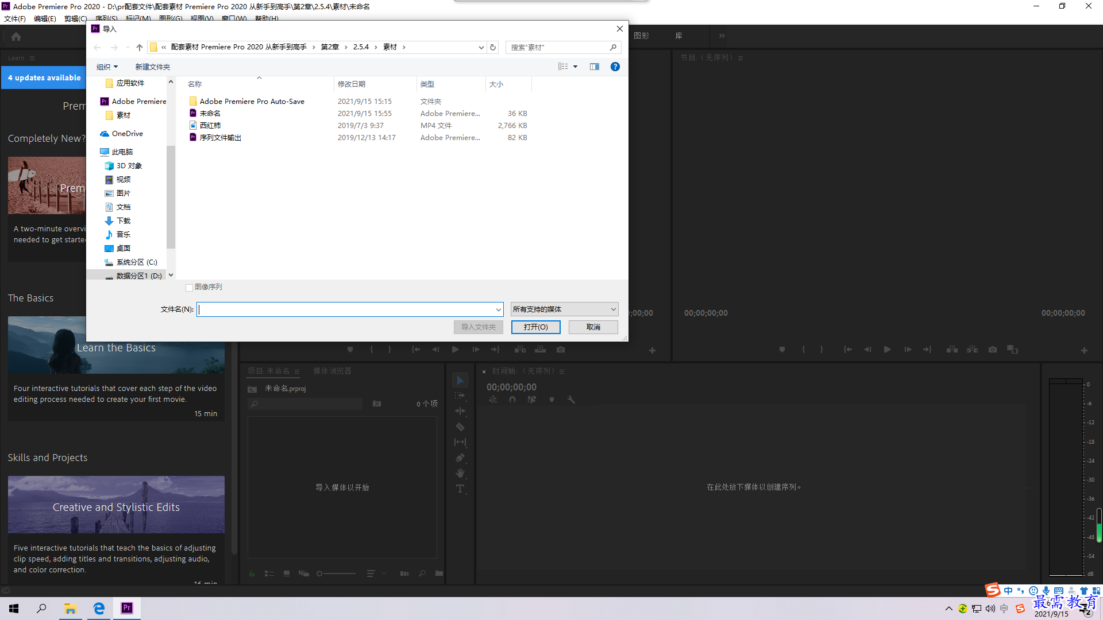The height and width of the screenshot is (620, 1103).
Task: Toggle project panel read-only lock
Action: click(252, 573)
